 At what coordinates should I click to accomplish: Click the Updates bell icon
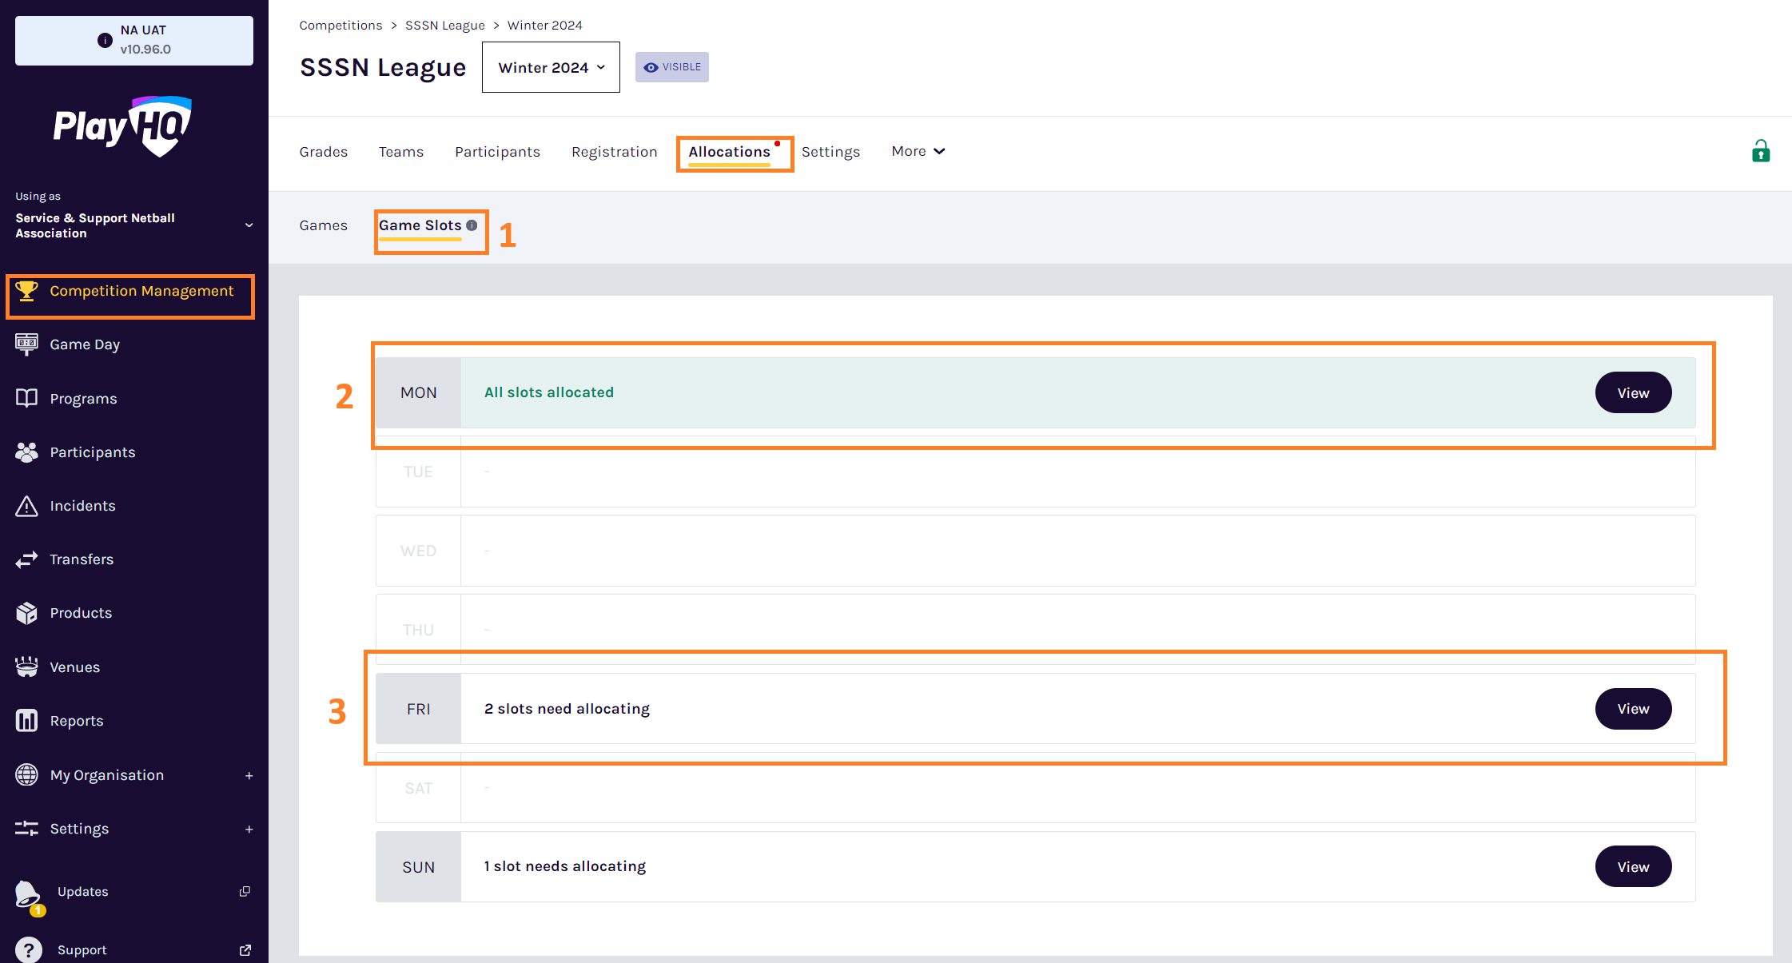28,894
